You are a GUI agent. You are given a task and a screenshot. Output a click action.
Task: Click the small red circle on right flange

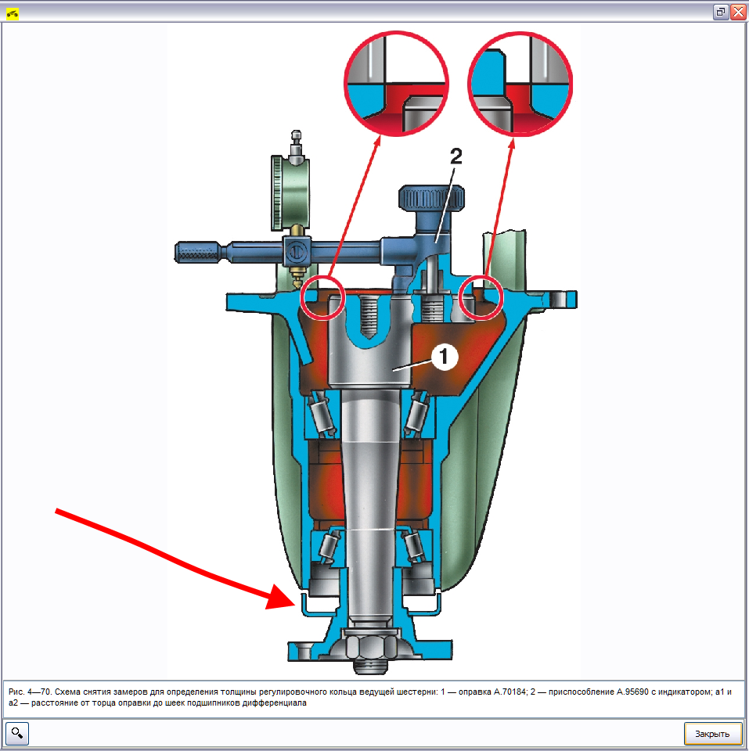point(480,297)
